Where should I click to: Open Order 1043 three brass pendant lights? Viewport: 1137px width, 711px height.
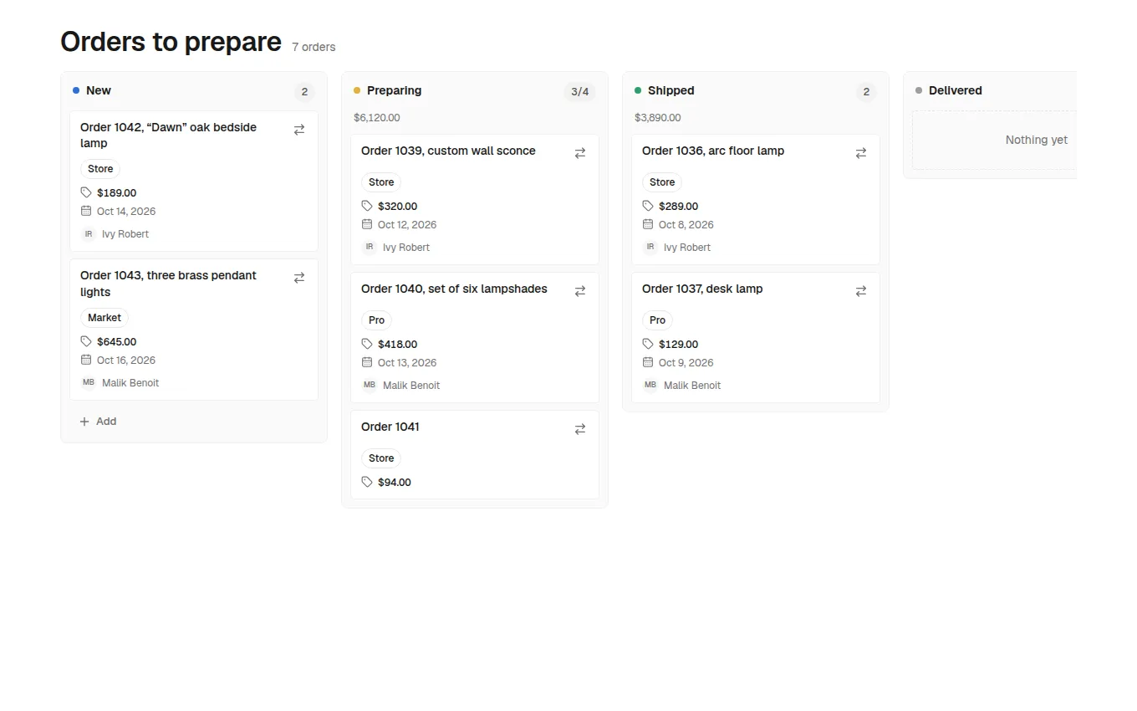click(x=169, y=284)
